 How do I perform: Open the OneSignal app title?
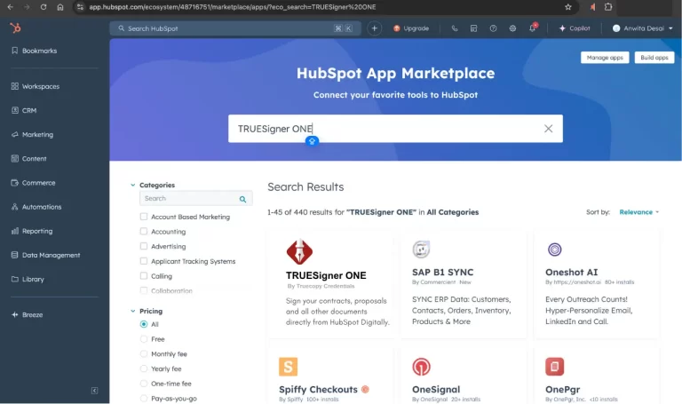[x=436, y=390]
